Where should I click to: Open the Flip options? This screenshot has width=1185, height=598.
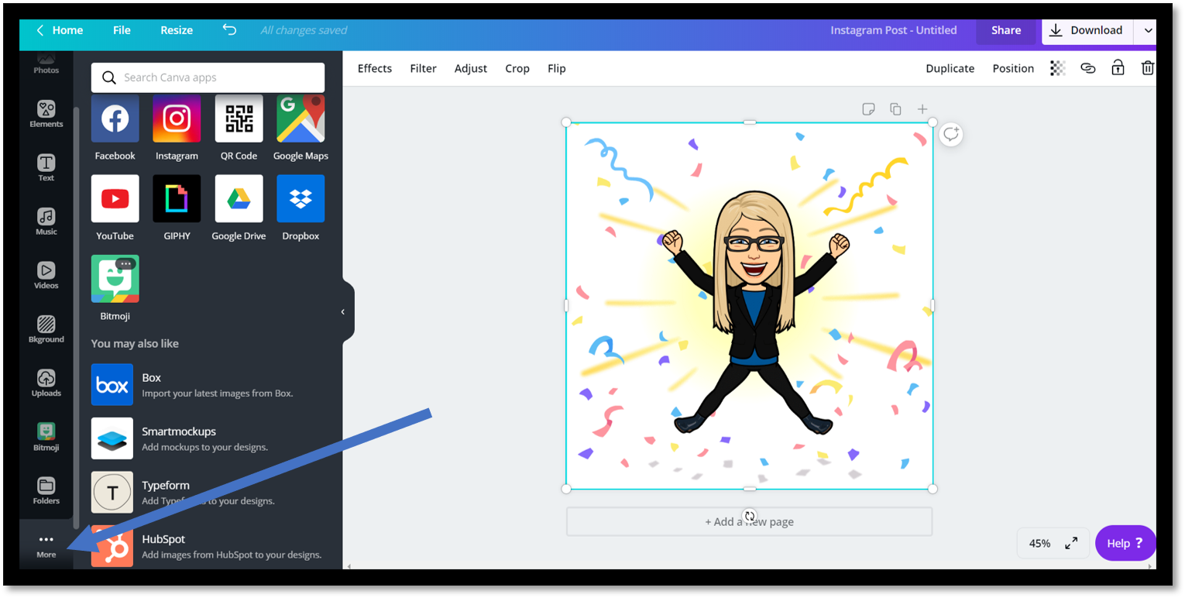pyautogui.click(x=557, y=68)
